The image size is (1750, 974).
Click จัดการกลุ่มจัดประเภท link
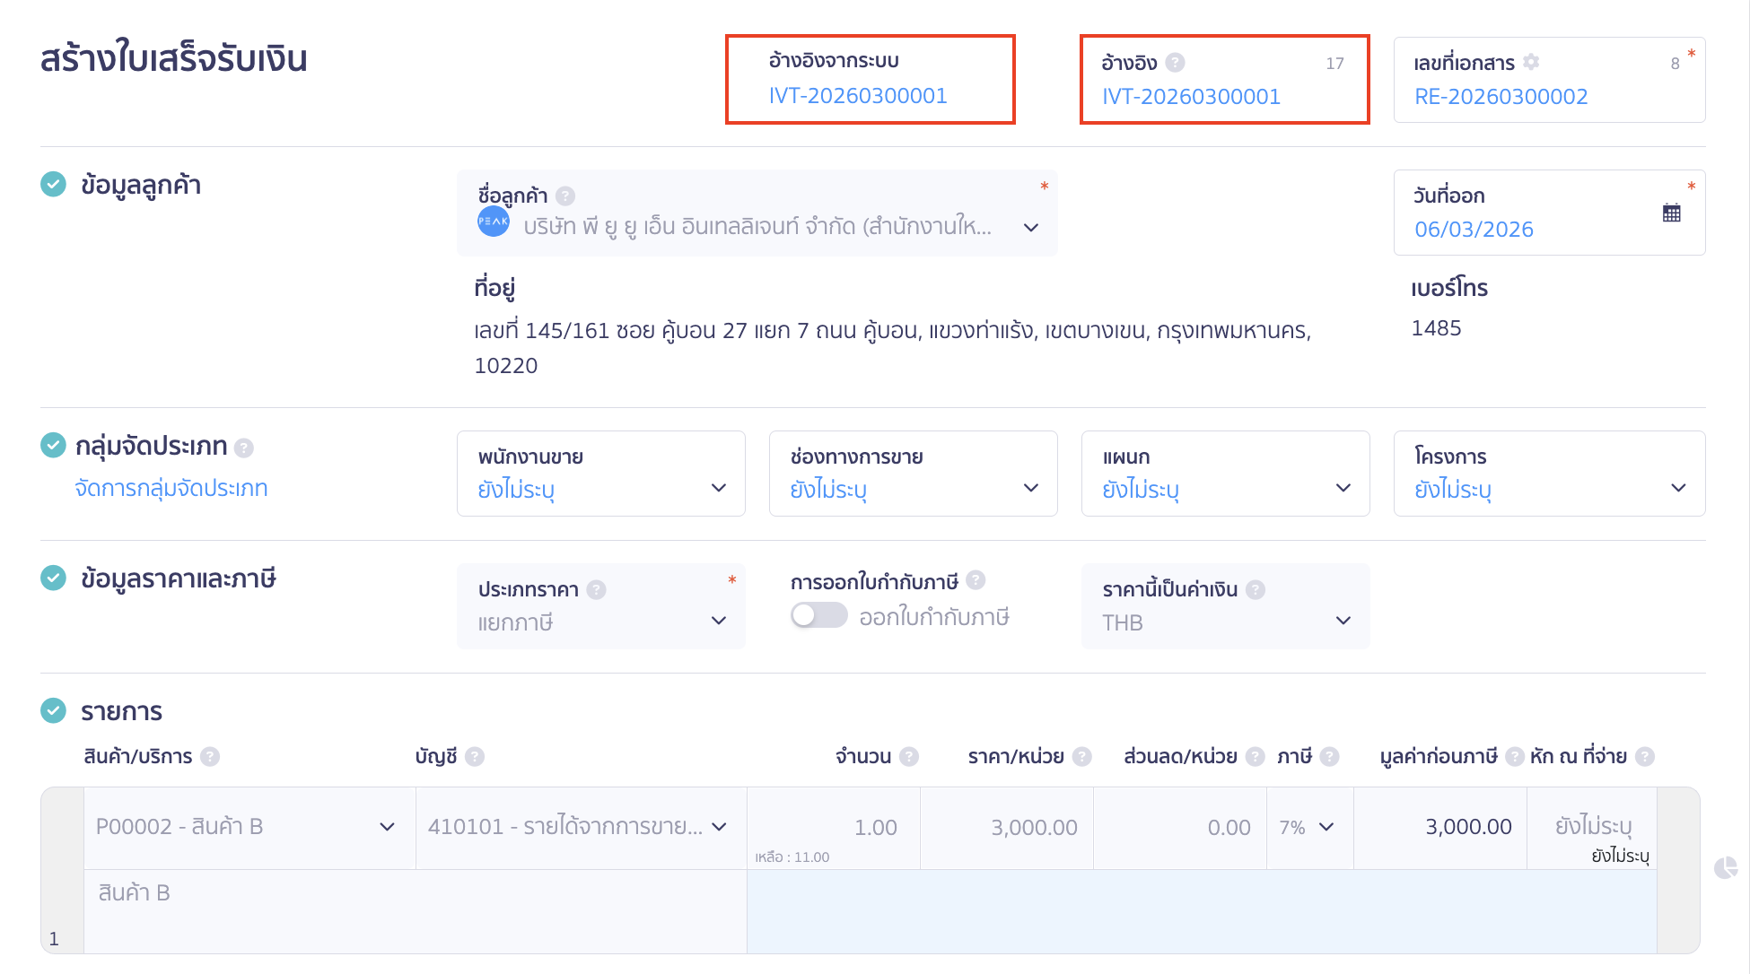tap(171, 489)
